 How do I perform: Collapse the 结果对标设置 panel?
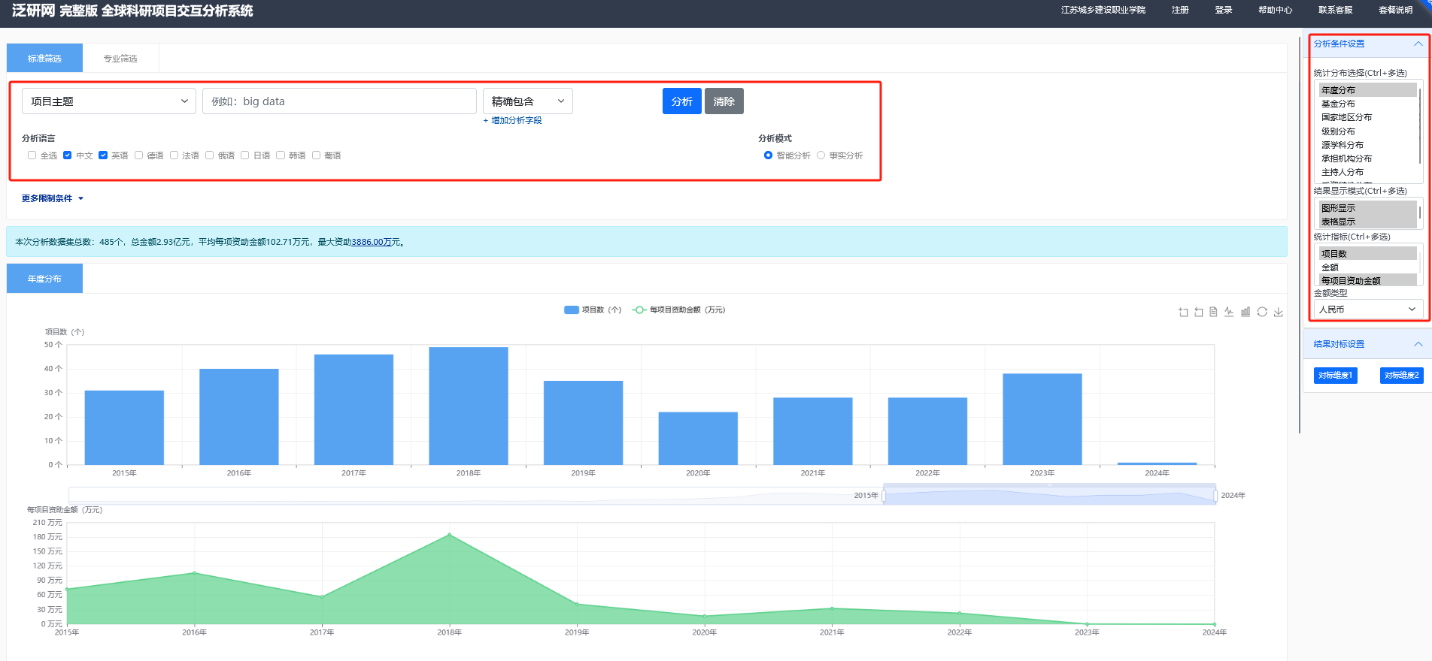pyautogui.click(x=1418, y=344)
